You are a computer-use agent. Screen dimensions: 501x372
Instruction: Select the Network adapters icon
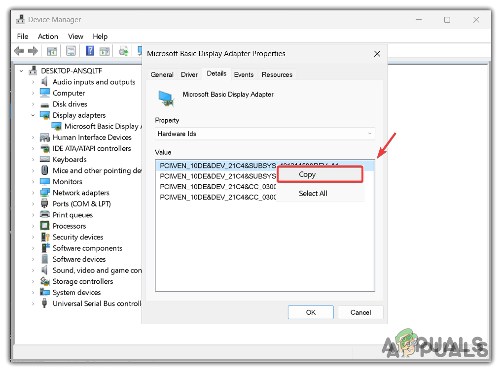click(x=45, y=193)
